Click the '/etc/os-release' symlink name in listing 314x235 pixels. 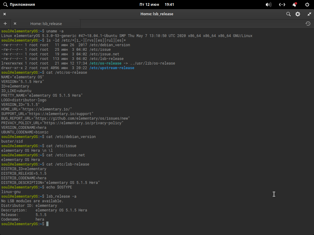(x=105, y=63)
